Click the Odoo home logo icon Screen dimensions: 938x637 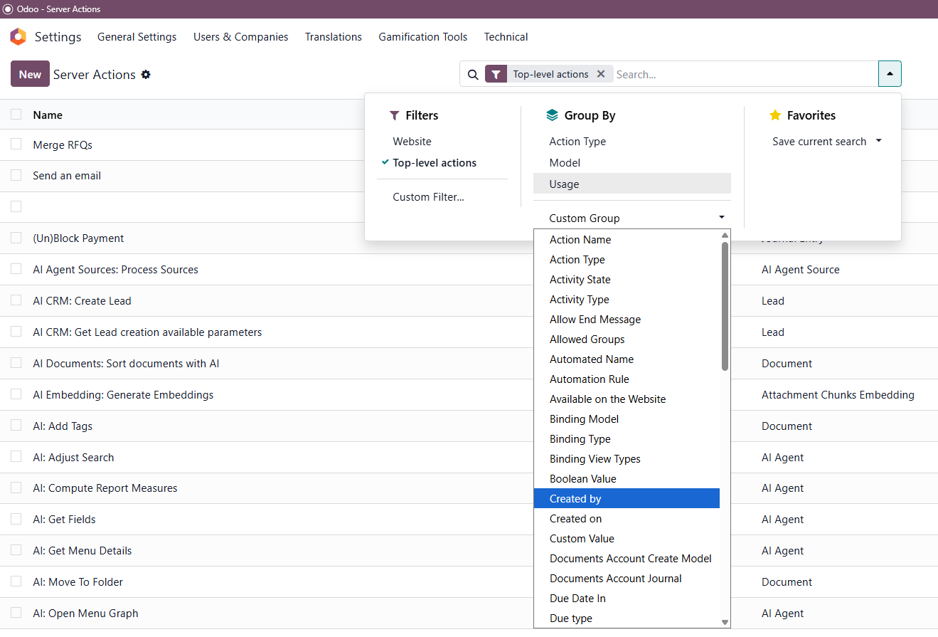click(18, 37)
